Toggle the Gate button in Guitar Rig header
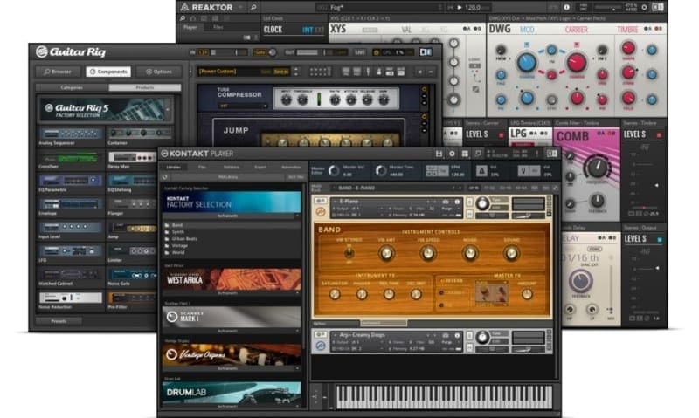 coord(260,52)
